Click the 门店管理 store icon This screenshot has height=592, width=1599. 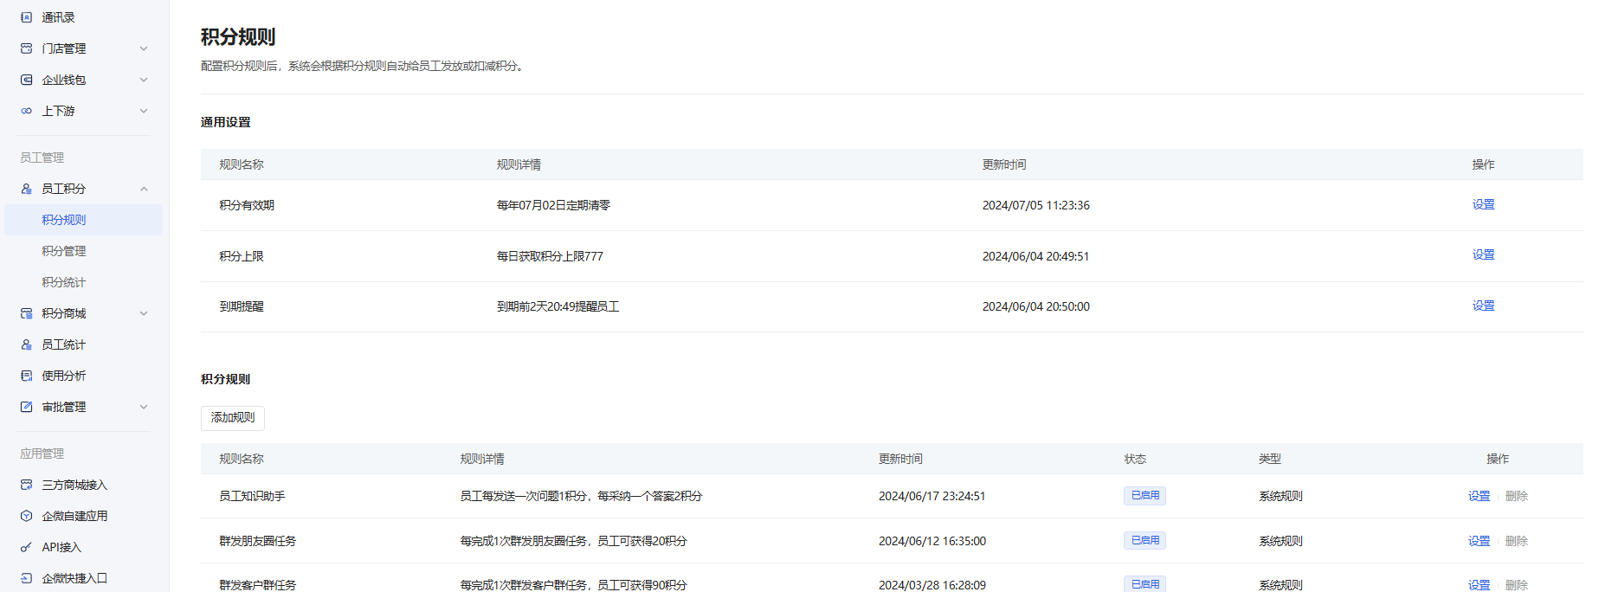(27, 48)
